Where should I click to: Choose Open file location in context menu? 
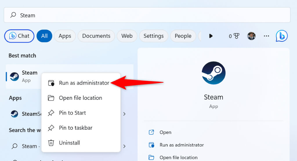point(80,98)
